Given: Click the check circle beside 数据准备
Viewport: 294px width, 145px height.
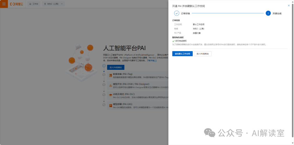Looking at the screenshot, I should (104, 75).
